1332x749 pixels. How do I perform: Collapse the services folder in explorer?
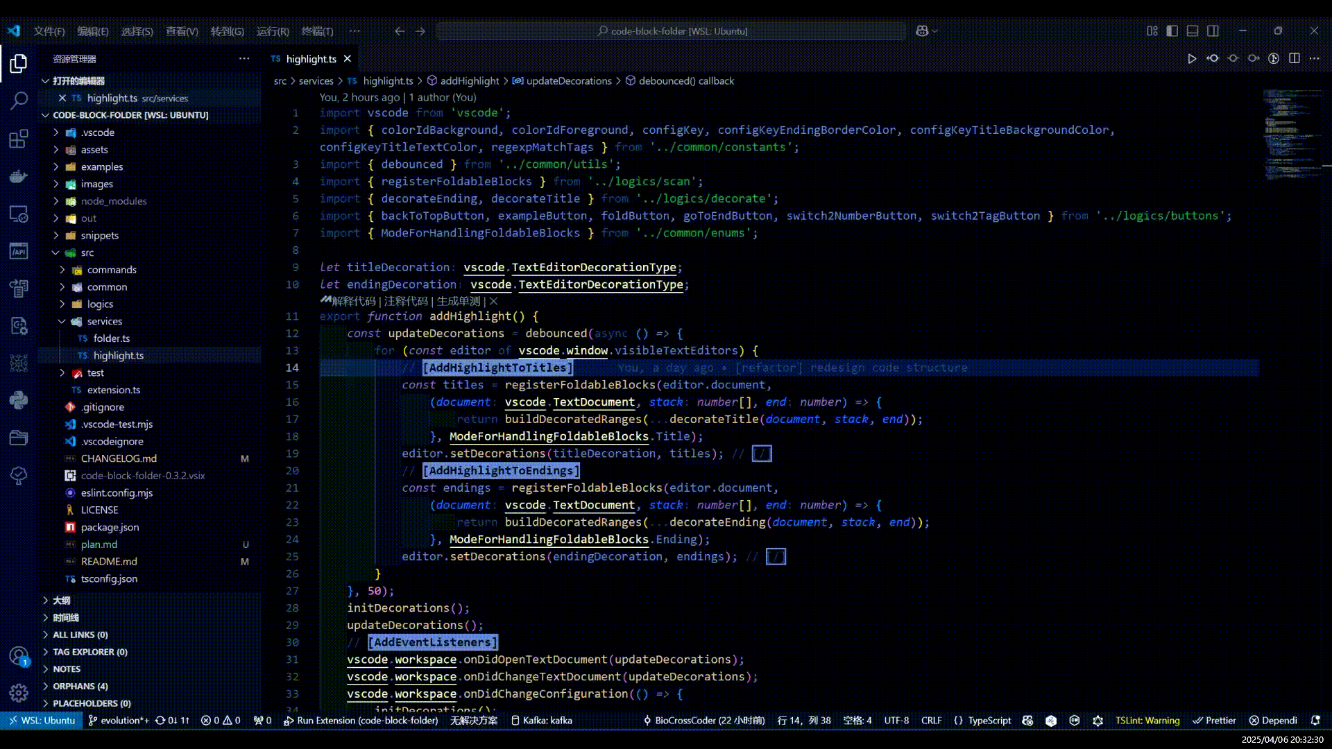(104, 321)
